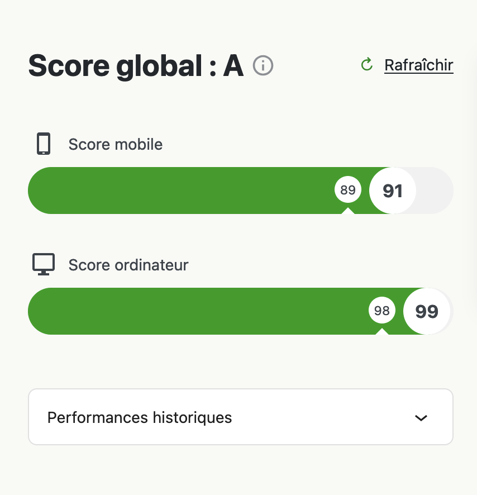Click the Score mobile label
This screenshot has height=495, width=477.
[115, 144]
